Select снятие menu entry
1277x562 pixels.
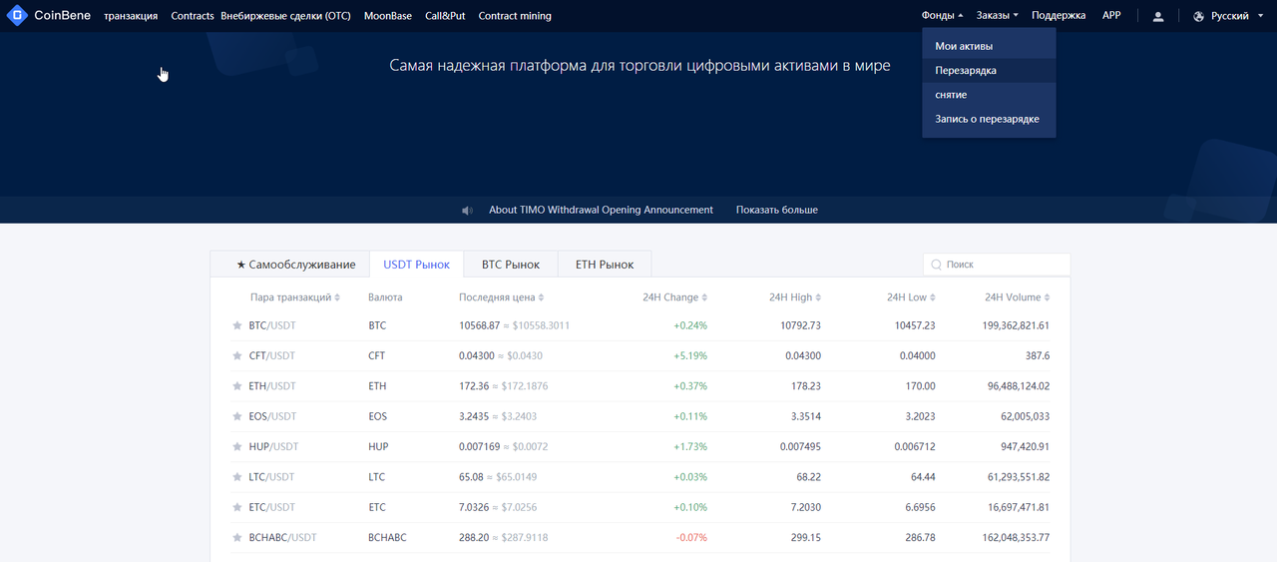pyautogui.click(x=989, y=95)
